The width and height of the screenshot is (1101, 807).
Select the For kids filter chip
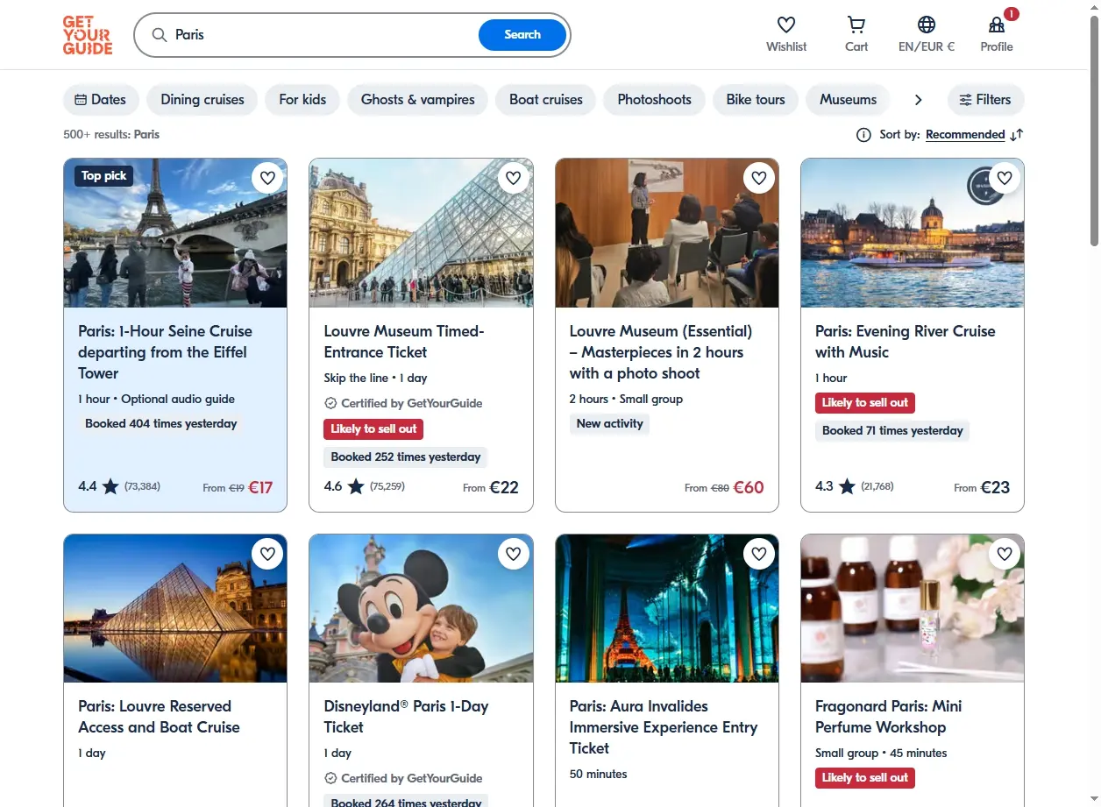(x=302, y=100)
